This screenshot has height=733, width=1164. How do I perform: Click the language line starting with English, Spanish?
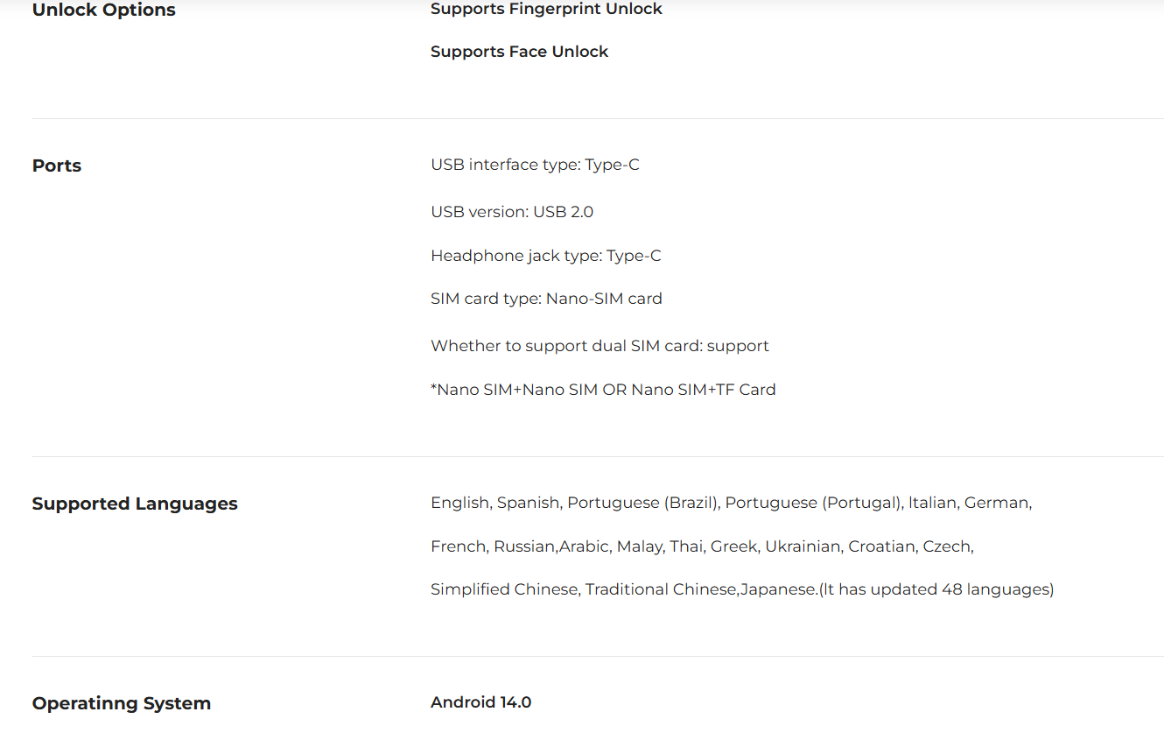(731, 503)
